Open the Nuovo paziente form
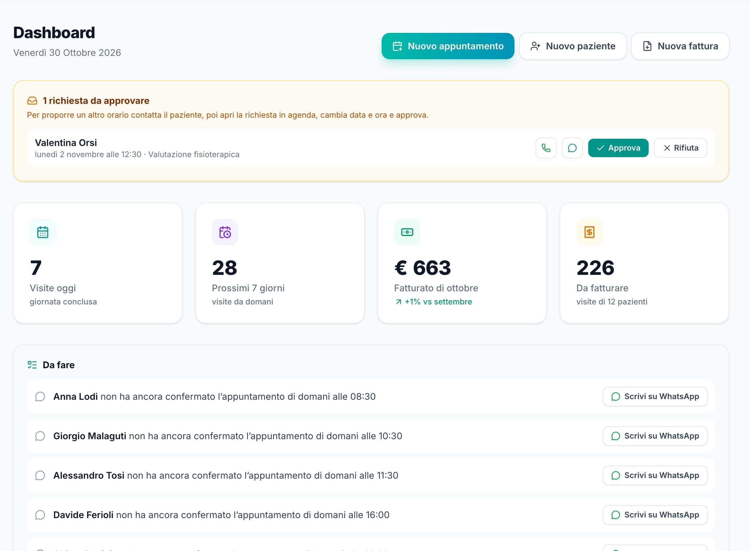750x551 pixels. 573,46
